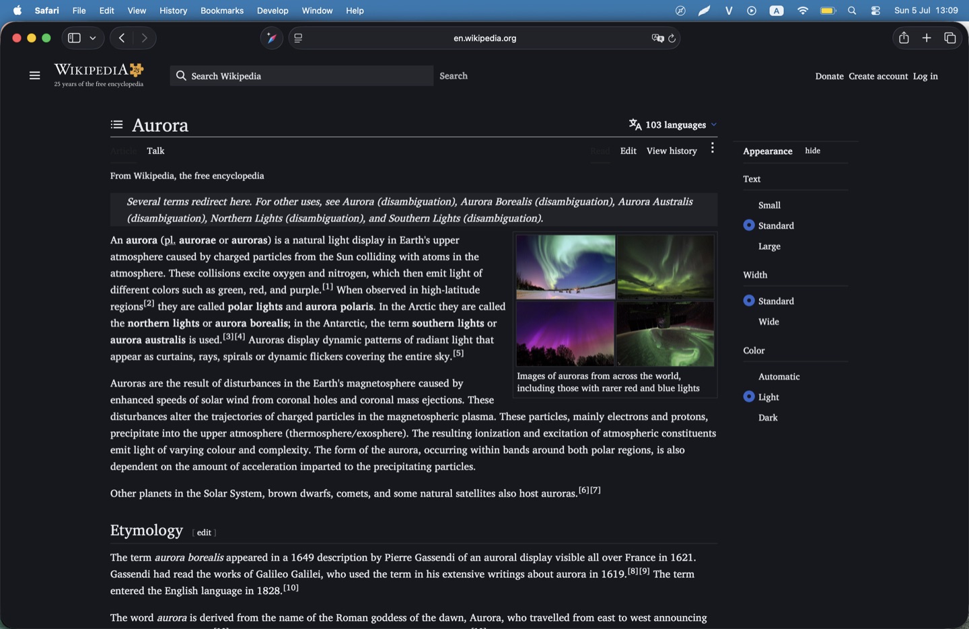The height and width of the screenshot is (629, 969).
Task: Open the aurora seen from space thumbnail
Action: [665, 334]
